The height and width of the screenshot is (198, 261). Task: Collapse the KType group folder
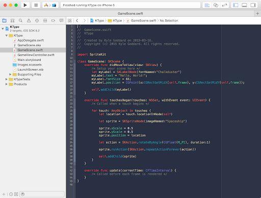click(7, 36)
